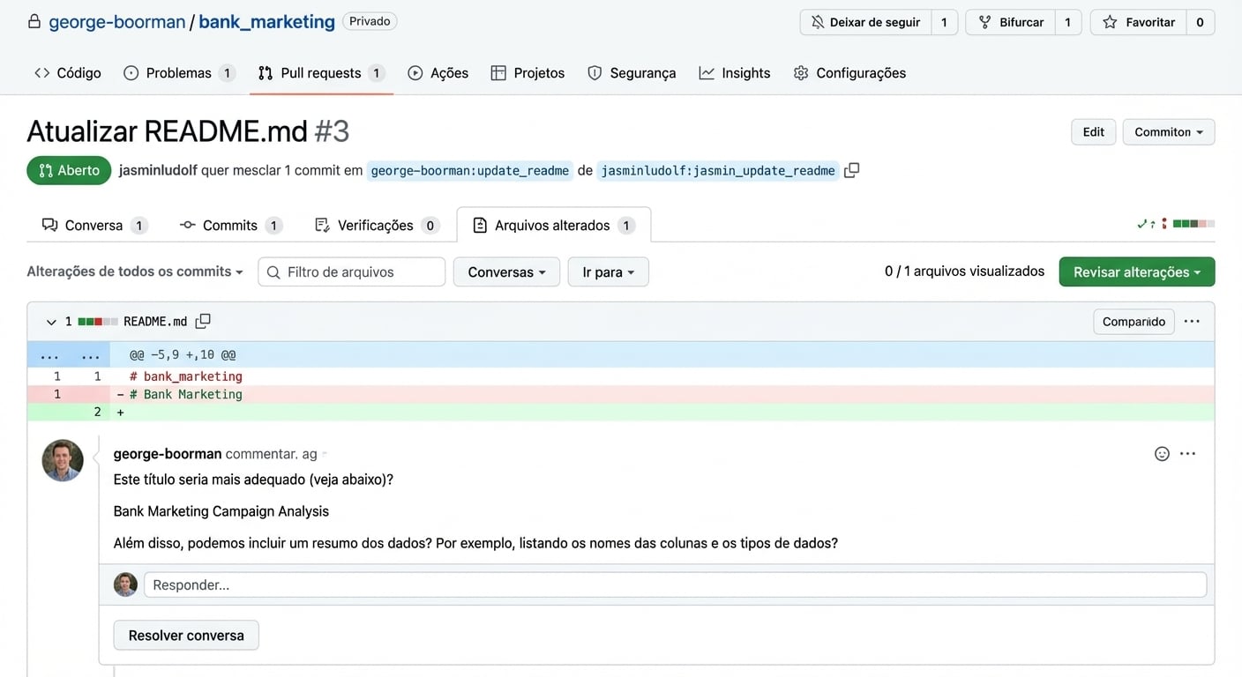Copy the README.md file path

pyautogui.click(x=203, y=322)
